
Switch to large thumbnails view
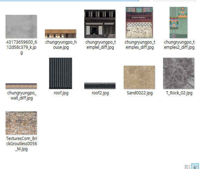coord(195,167)
